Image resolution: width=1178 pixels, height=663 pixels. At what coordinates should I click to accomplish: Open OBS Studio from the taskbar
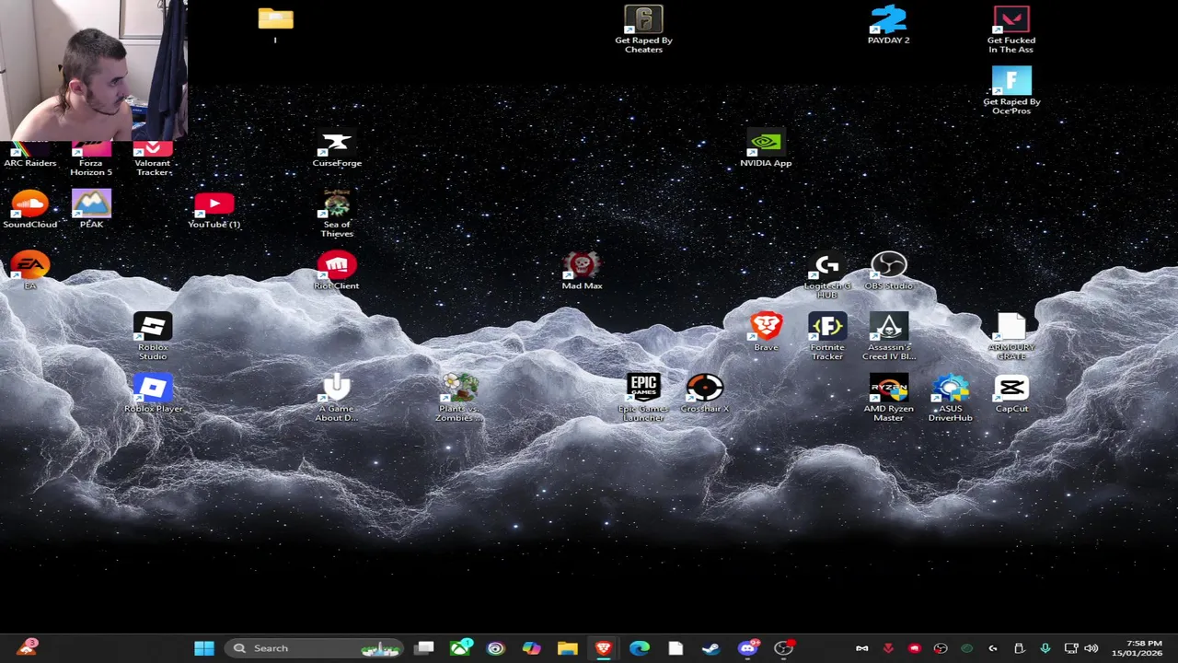click(783, 648)
